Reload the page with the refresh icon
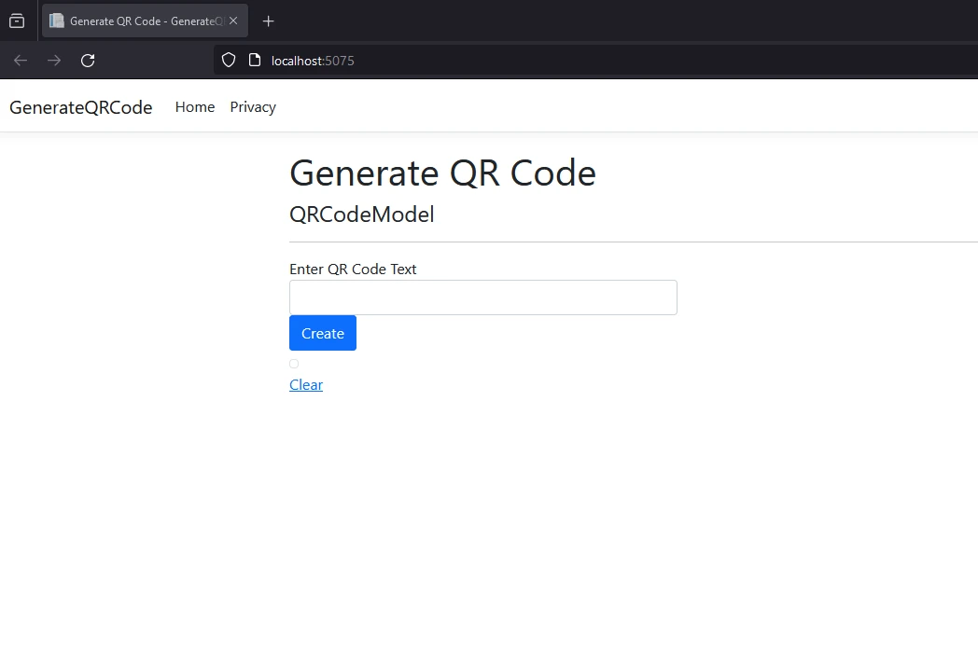The height and width of the screenshot is (650, 978). pyautogui.click(x=88, y=61)
